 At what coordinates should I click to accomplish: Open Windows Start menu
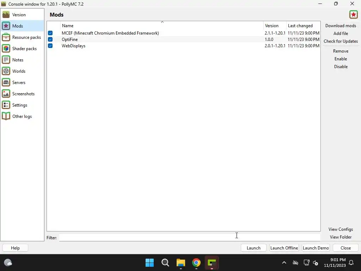click(149, 263)
